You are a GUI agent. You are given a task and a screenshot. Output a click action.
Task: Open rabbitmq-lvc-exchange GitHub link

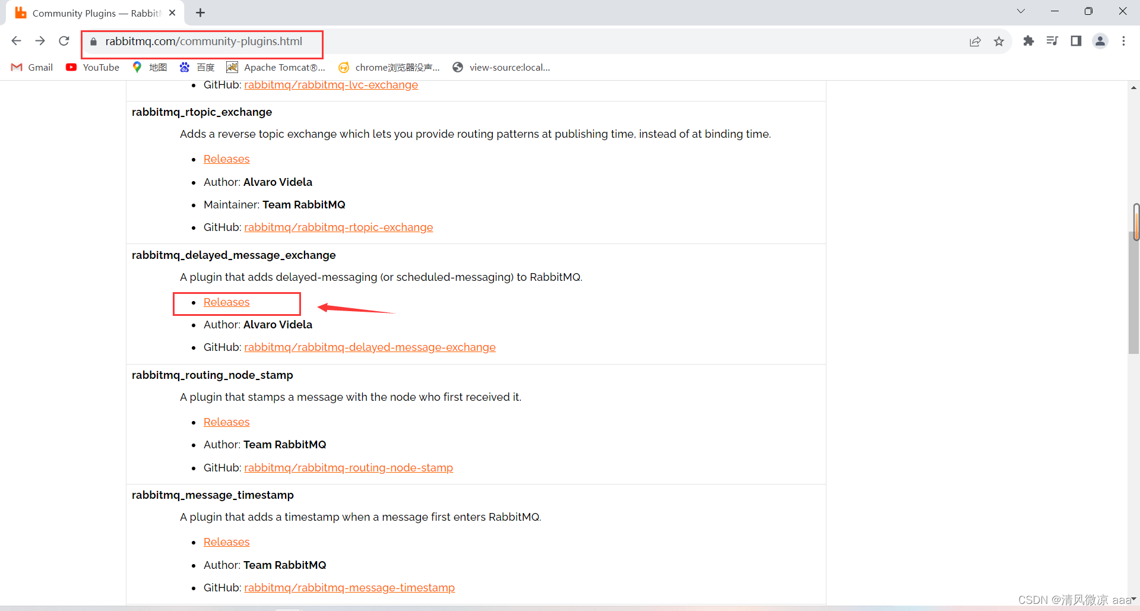tap(331, 85)
